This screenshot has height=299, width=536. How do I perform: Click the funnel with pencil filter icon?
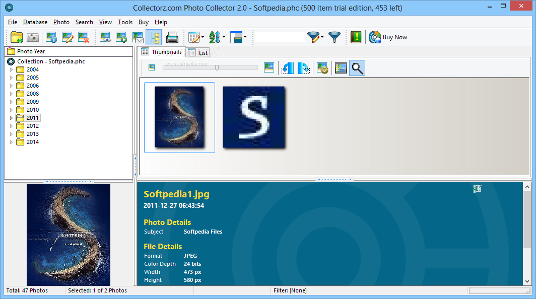pos(313,37)
